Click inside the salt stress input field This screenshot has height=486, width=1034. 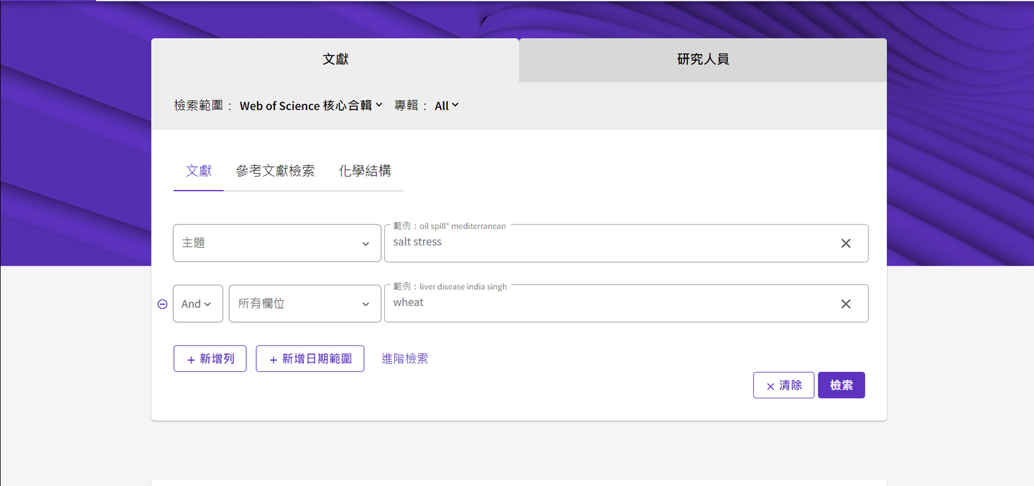574,243
